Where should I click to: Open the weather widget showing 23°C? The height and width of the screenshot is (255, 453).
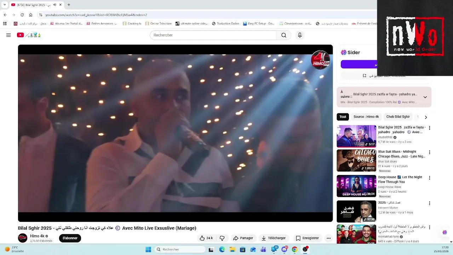click(15, 249)
